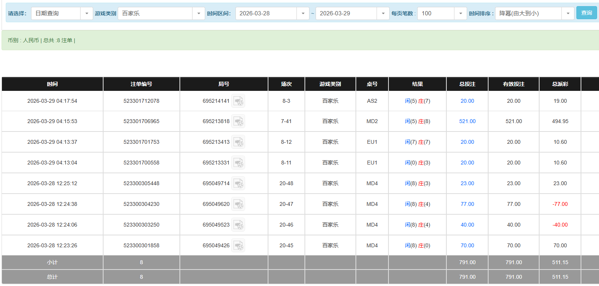599x286 pixels.
Task: Click replay icon beside round 695213818
Action: [x=238, y=122]
